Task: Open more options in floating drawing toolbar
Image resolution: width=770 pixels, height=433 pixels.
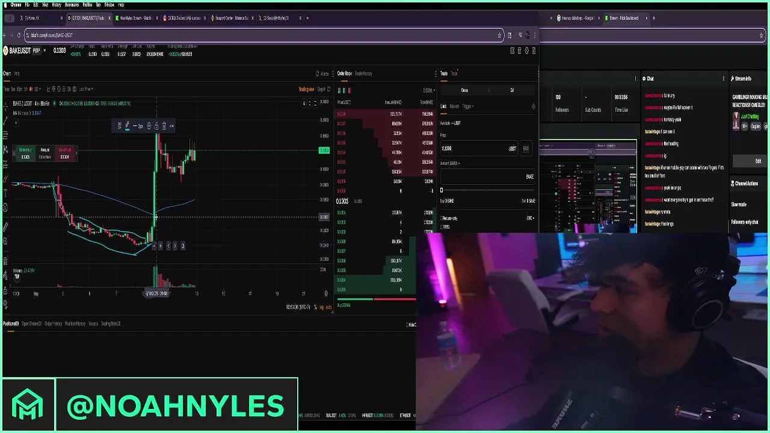Action: (171, 126)
